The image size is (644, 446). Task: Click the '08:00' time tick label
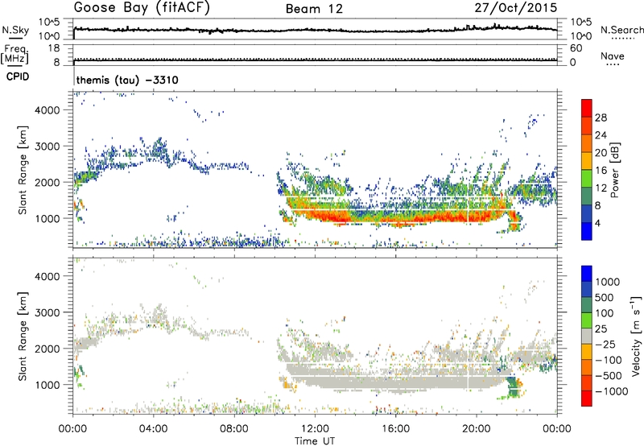[x=234, y=429]
